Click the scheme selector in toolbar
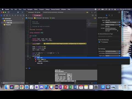132x99 pixels. (x=33, y=12)
